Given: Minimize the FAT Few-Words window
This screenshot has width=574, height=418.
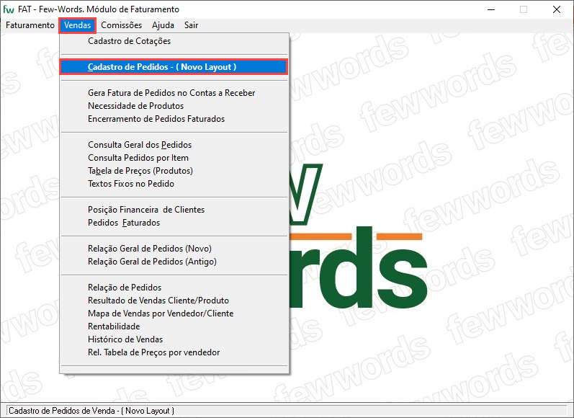Looking at the screenshot, I should coord(491,9).
